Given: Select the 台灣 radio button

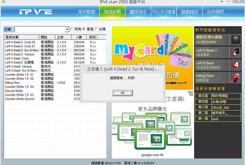Looking at the screenshot, I should tap(96, 29).
